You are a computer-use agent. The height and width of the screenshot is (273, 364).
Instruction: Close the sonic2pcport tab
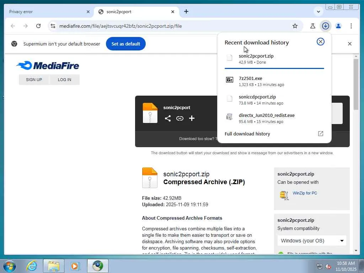tap(173, 12)
